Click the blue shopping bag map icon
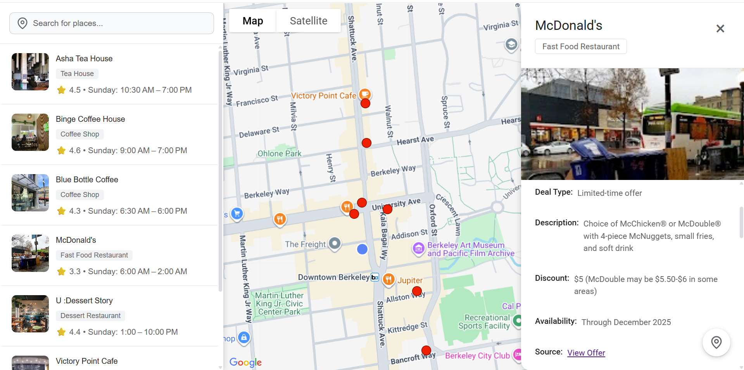 [244, 337]
